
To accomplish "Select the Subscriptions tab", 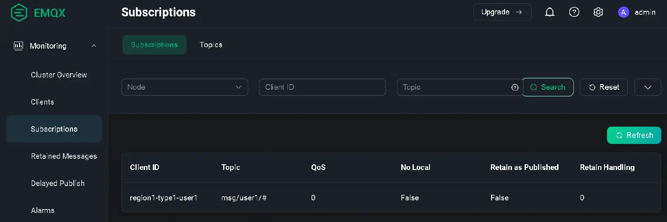I will point(154,45).
